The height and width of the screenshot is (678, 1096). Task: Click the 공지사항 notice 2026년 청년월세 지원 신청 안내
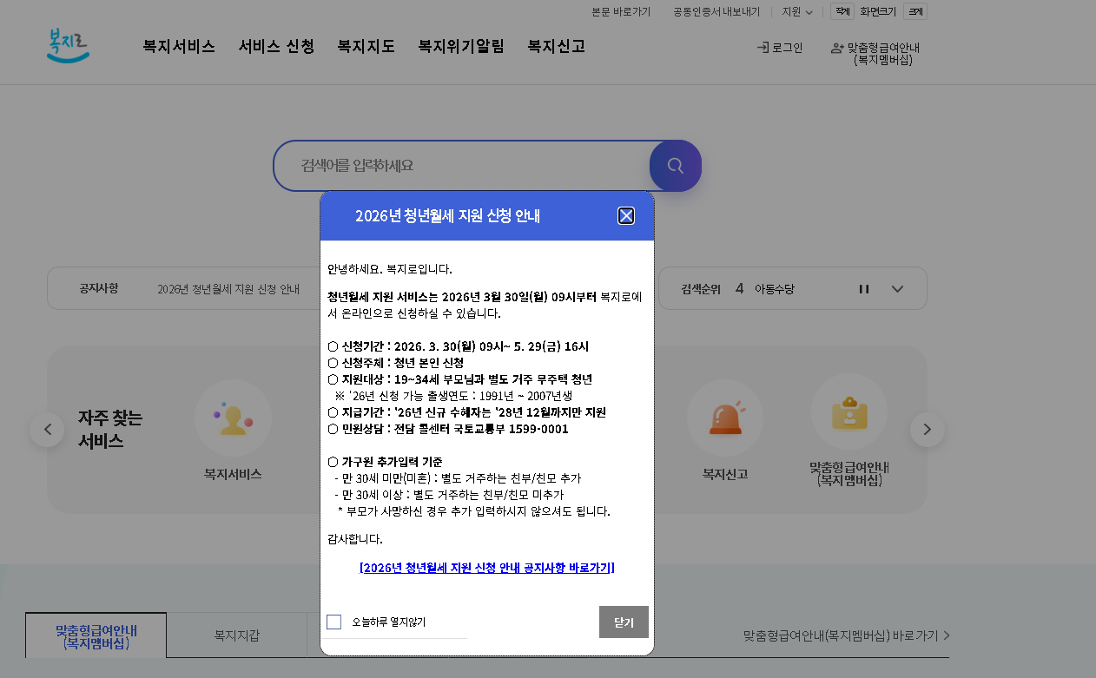228,289
